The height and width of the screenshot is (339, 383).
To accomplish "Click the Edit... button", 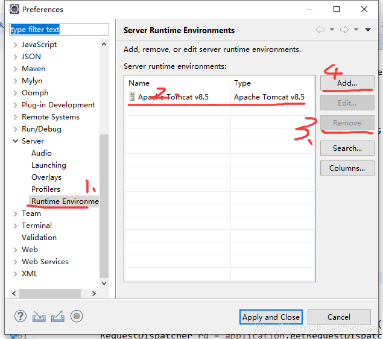I will [347, 103].
